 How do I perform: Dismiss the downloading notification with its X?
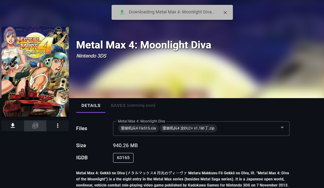pos(225,12)
